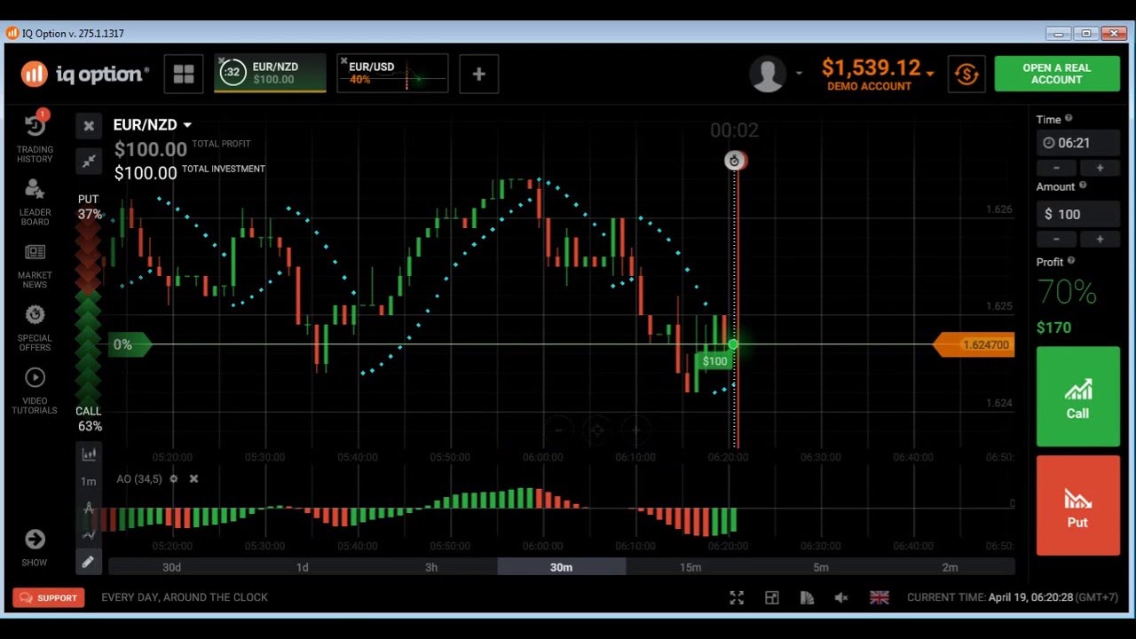Select the pencil edit tool
The width and height of the screenshot is (1136, 639).
coord(89,562)
